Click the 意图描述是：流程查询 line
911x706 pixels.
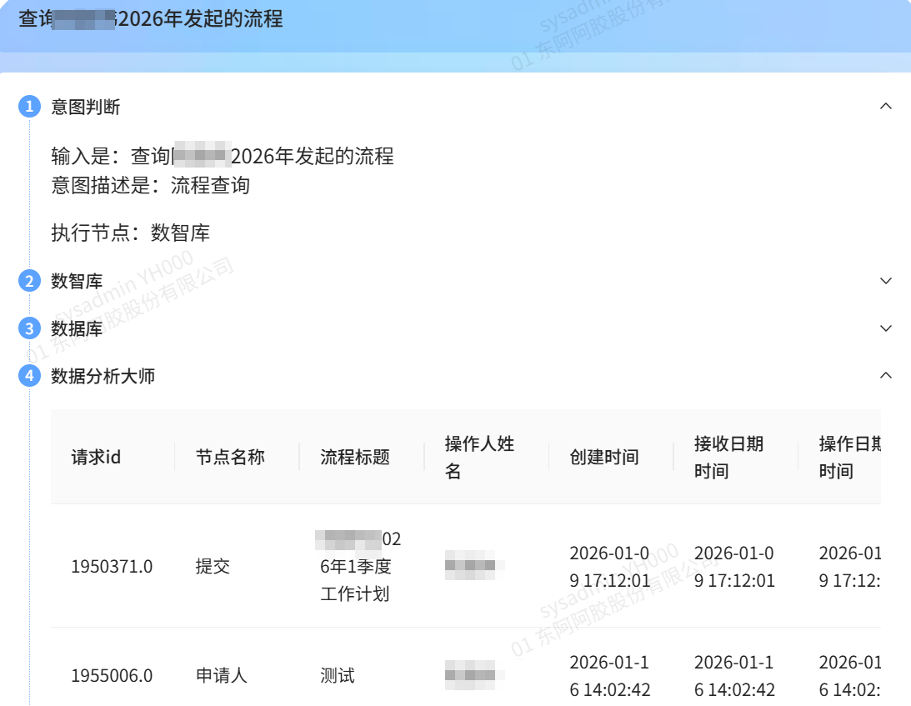click(151, 186)
